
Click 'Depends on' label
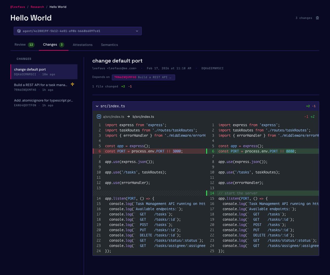click(101, 77)
